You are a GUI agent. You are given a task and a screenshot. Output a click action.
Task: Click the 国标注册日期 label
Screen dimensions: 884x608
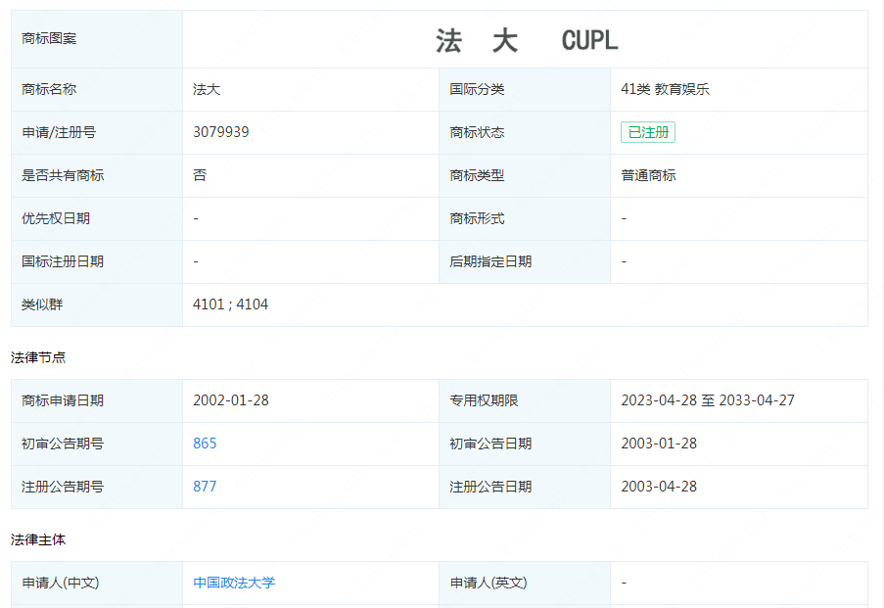63,261
